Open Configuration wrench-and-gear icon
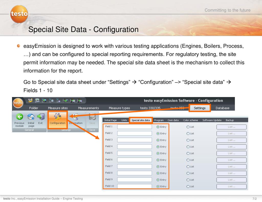262x202 pixels. 58,117
